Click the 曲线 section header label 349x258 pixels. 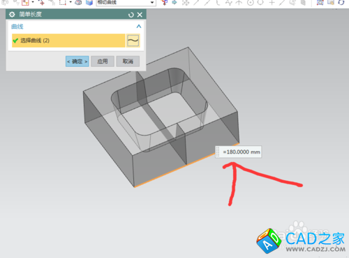[17, 26]
